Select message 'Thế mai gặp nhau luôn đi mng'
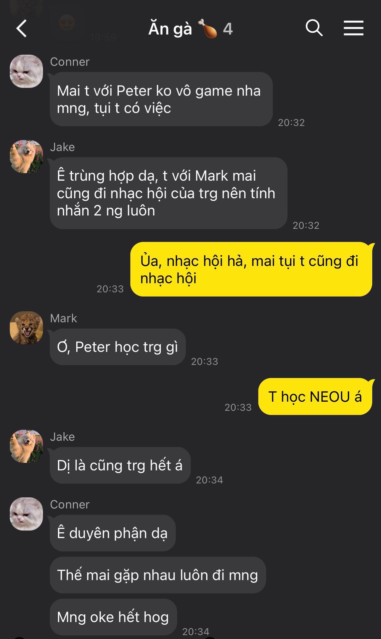 pyautogui.click(x=158, y=575)
